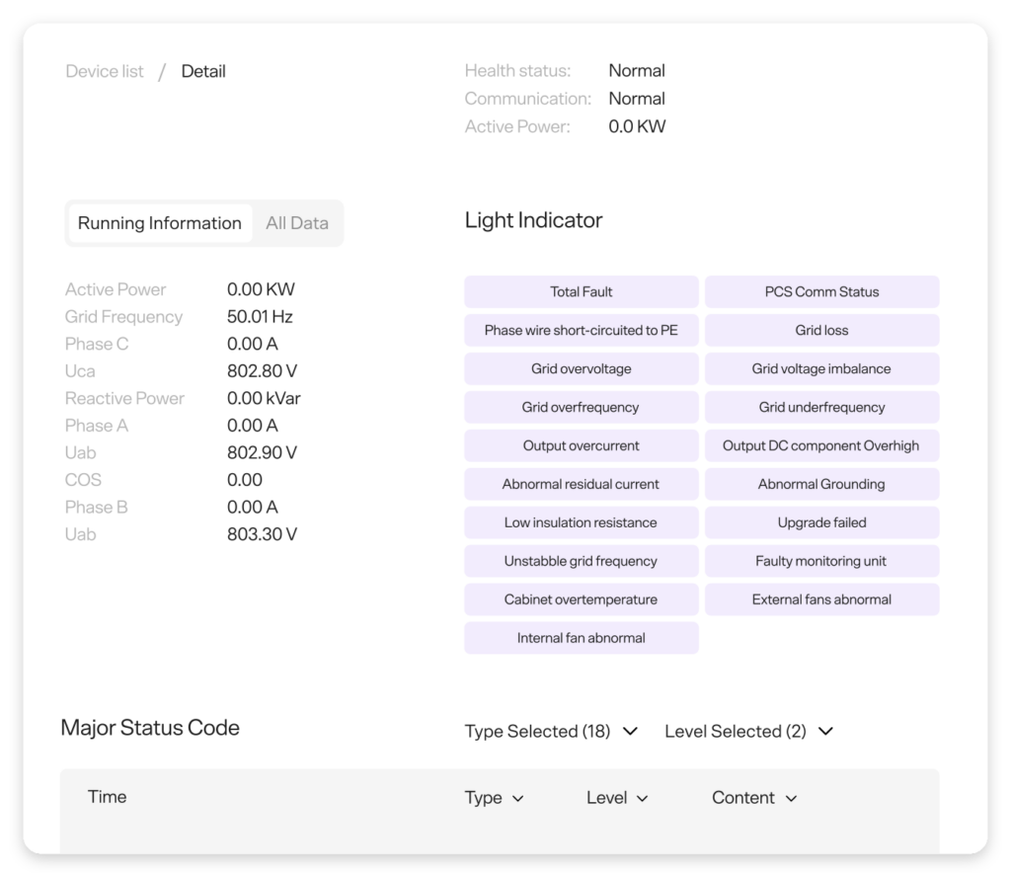Click the Grid voltage imbalance indicator
Screen dimensions: 1011x878
click(821, 368)
